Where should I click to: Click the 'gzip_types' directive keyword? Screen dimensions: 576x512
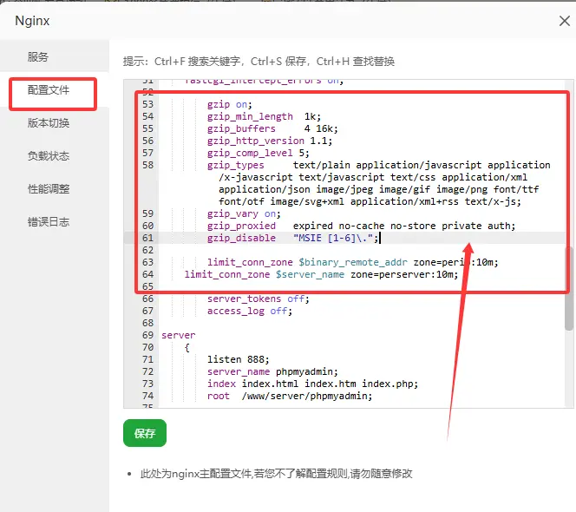[x=235, y=165]
